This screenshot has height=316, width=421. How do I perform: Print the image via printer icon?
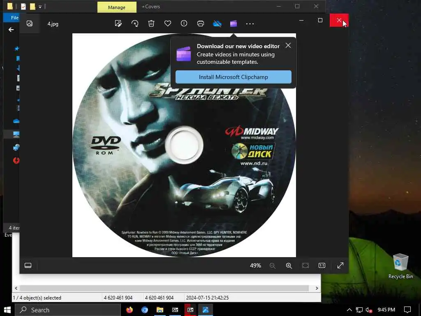(201, 23)
